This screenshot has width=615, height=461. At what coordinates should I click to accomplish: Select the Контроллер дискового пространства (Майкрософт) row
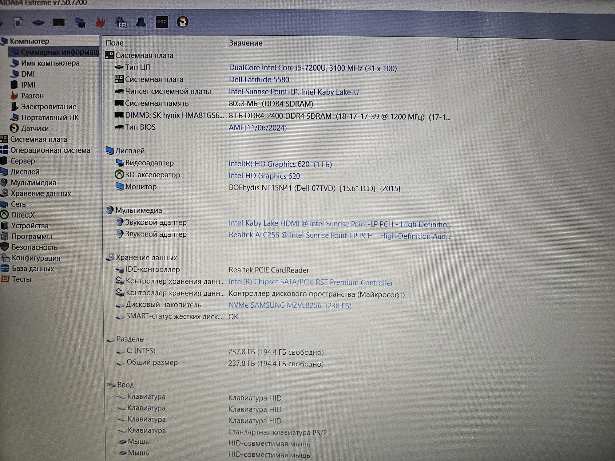[260, 294]
